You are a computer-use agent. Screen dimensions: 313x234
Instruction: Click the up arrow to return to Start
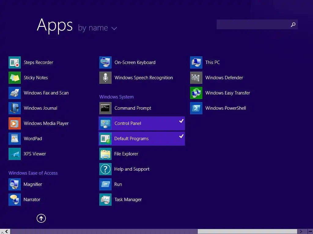41,218
